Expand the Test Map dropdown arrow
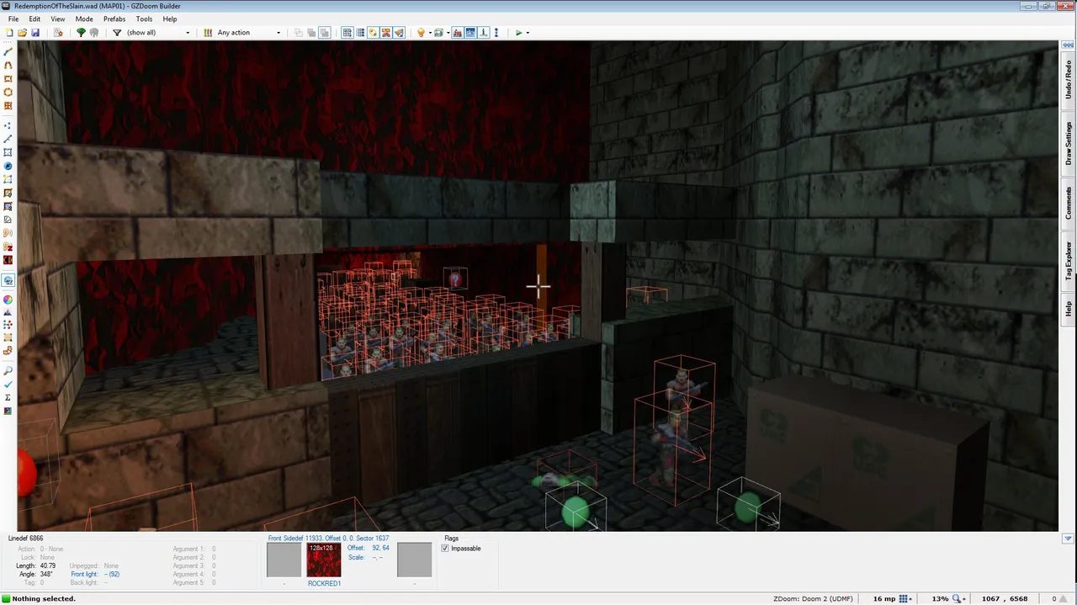 coord(528,33)
